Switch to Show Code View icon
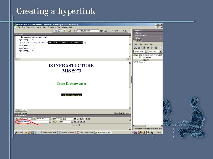213x159 pixels. click(x=56, y=31)
